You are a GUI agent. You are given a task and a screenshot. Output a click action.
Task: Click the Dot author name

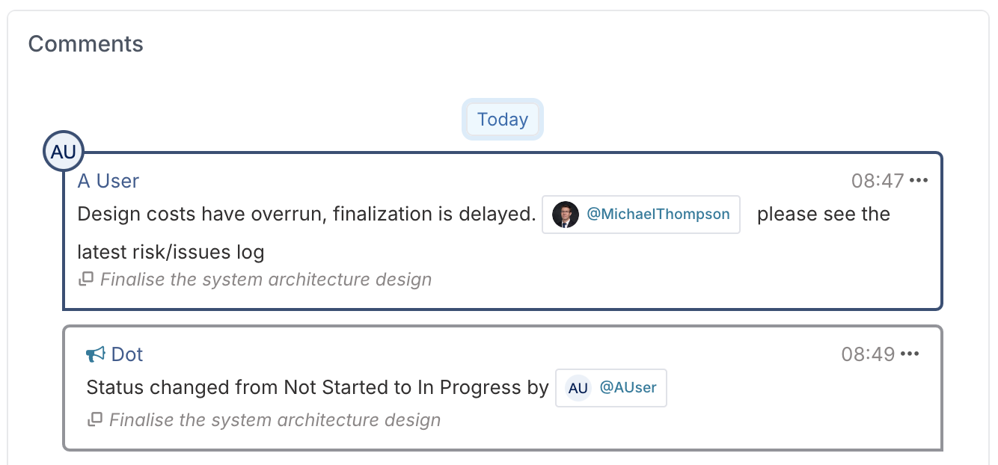coord(127,354)
